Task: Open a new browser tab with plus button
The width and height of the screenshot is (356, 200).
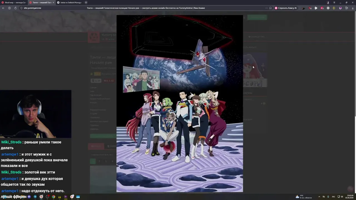Action: click(x=86, y=2)
